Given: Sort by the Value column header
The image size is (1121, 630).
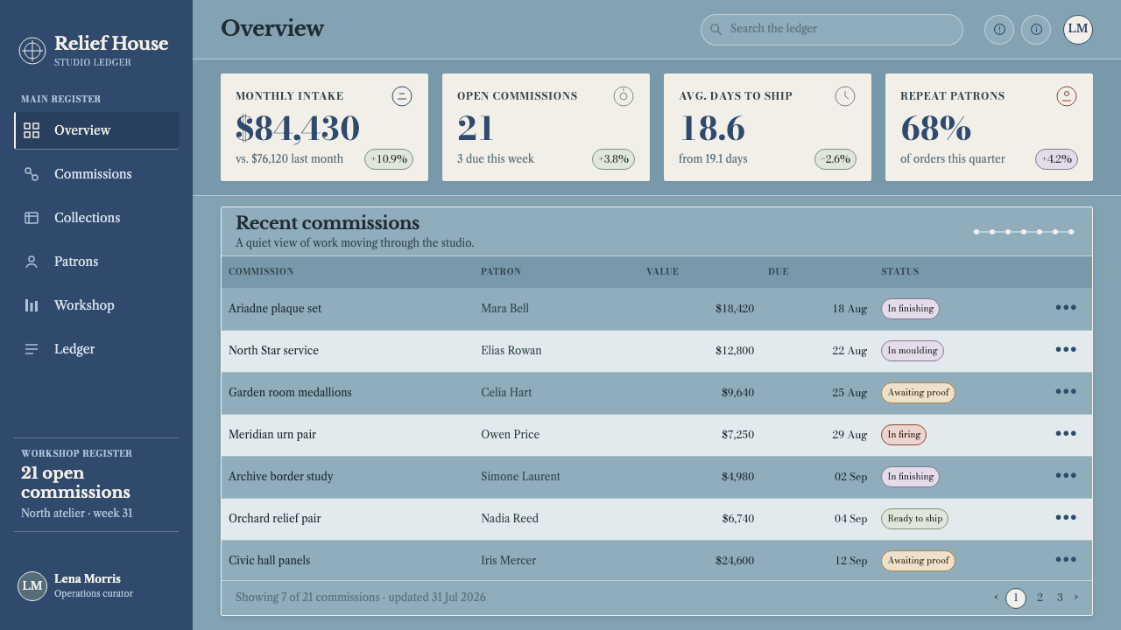Looking at the screenshot, I should 662,271.
